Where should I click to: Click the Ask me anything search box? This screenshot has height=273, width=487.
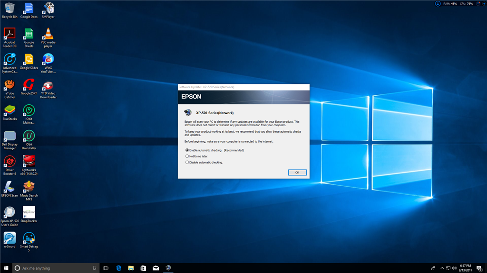pos(56,268)
